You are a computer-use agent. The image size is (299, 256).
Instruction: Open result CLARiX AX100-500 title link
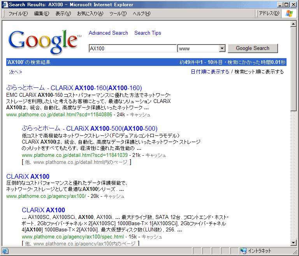(x=90, y=128)
